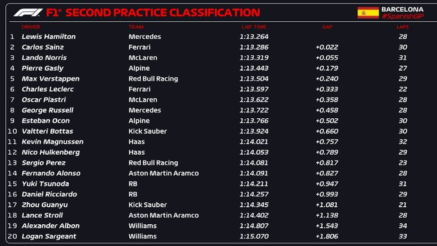Click Kick Sauber next to Valtteri Bottas
Image resolution: width=437 pixels, height=246 pixels.
pyautogui.click(x=147, y=131)
